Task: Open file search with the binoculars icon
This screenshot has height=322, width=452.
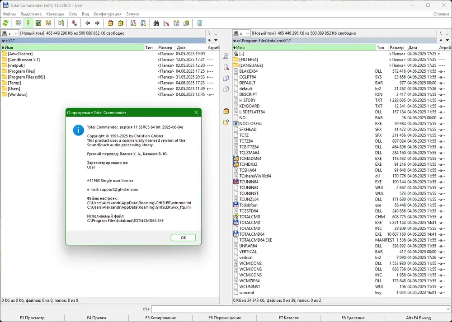Action: click(x=156, y=23)
